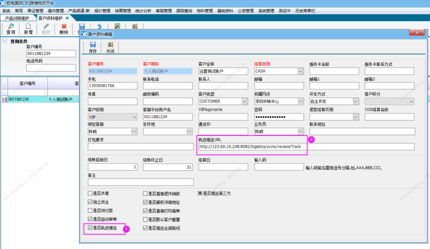Image resolution: width=430 pixels, height=249 pixels.
Task: Click the 客户编号 query input field
Action: click(x=51, y=54)
